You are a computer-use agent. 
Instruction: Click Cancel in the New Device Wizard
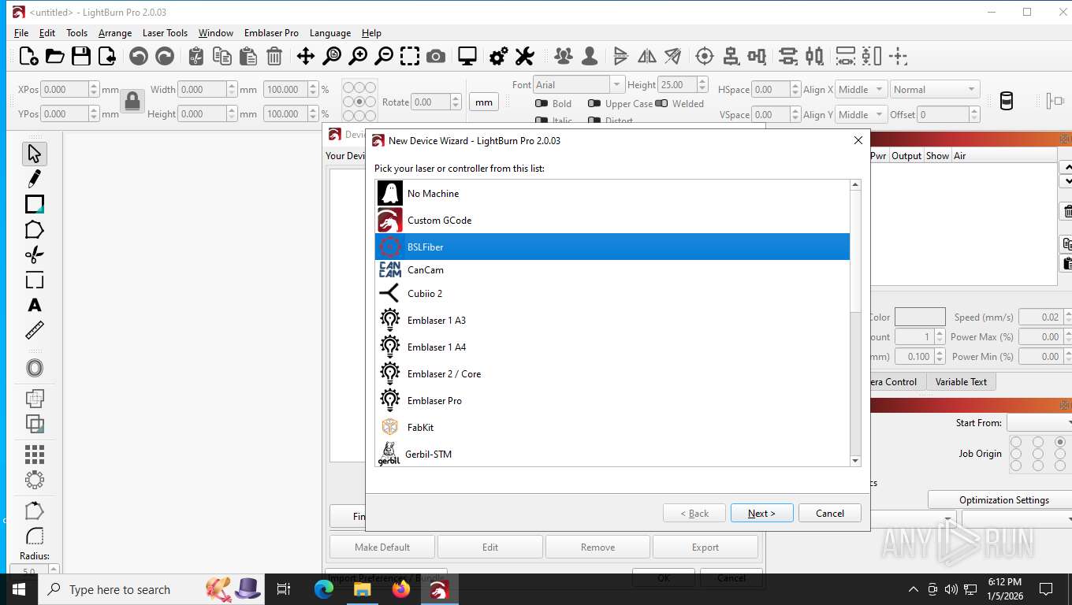pos(829,513)
